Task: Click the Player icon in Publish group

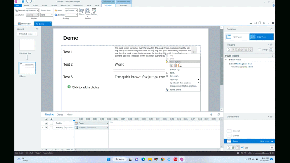Action: point(82,12)
